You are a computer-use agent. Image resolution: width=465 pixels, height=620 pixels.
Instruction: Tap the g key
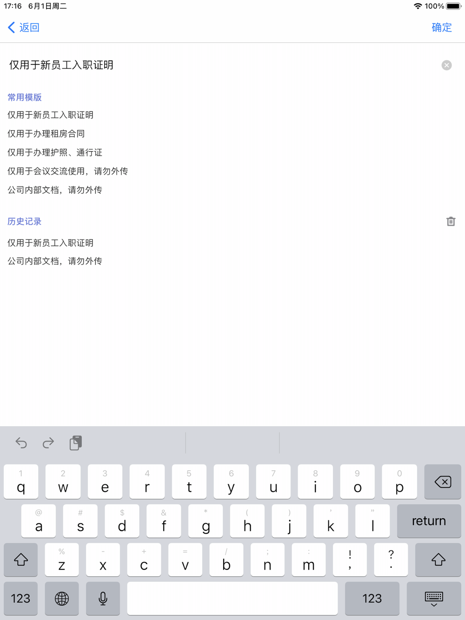click(x=206, y=521)
